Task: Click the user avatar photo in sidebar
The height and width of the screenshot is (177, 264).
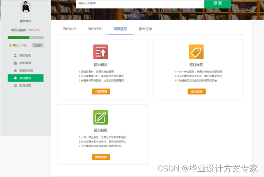Action: pos(25,7)
